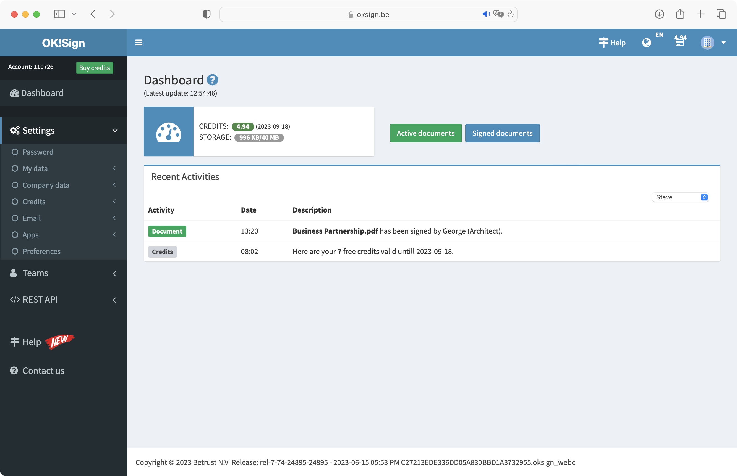The width and height of the screenshot is (737, 476).
Task: Open Active documents
Action: [425, 133]
